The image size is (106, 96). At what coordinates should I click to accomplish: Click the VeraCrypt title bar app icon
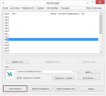pos(3,3)
